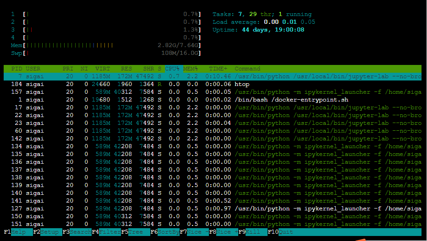Sort by the SHR column header
This screenshot has width=427, height=241.
(148, 69)
